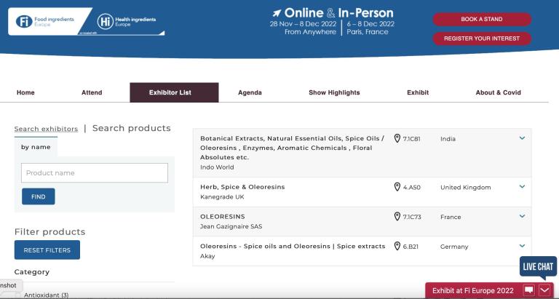Click Exhibit at Fi Europe 2022 label

point(472,291)
